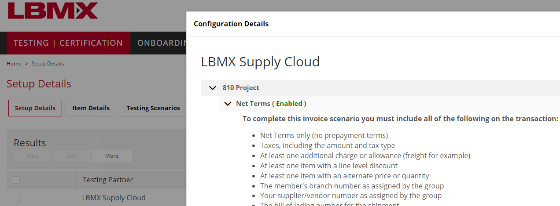
Task: Click the Results panel heading
Action: pyautogui.click(x=30, y=143)
